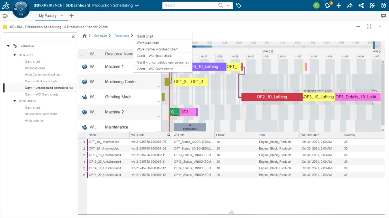Expand Machining Center row chevron
389x218 pixels.
pyautogui.click(x=158, y=86)
